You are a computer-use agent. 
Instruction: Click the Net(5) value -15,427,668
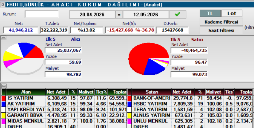tap(120, 30)
